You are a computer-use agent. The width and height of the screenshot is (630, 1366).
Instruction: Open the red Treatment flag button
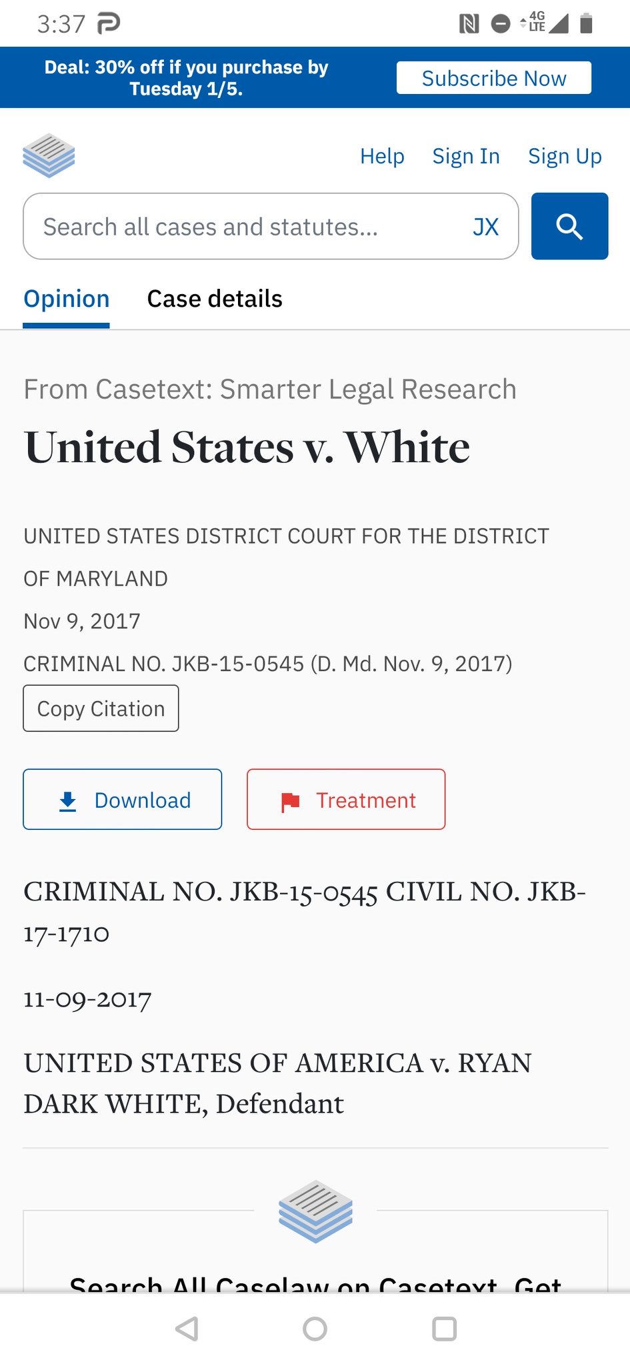346,800
